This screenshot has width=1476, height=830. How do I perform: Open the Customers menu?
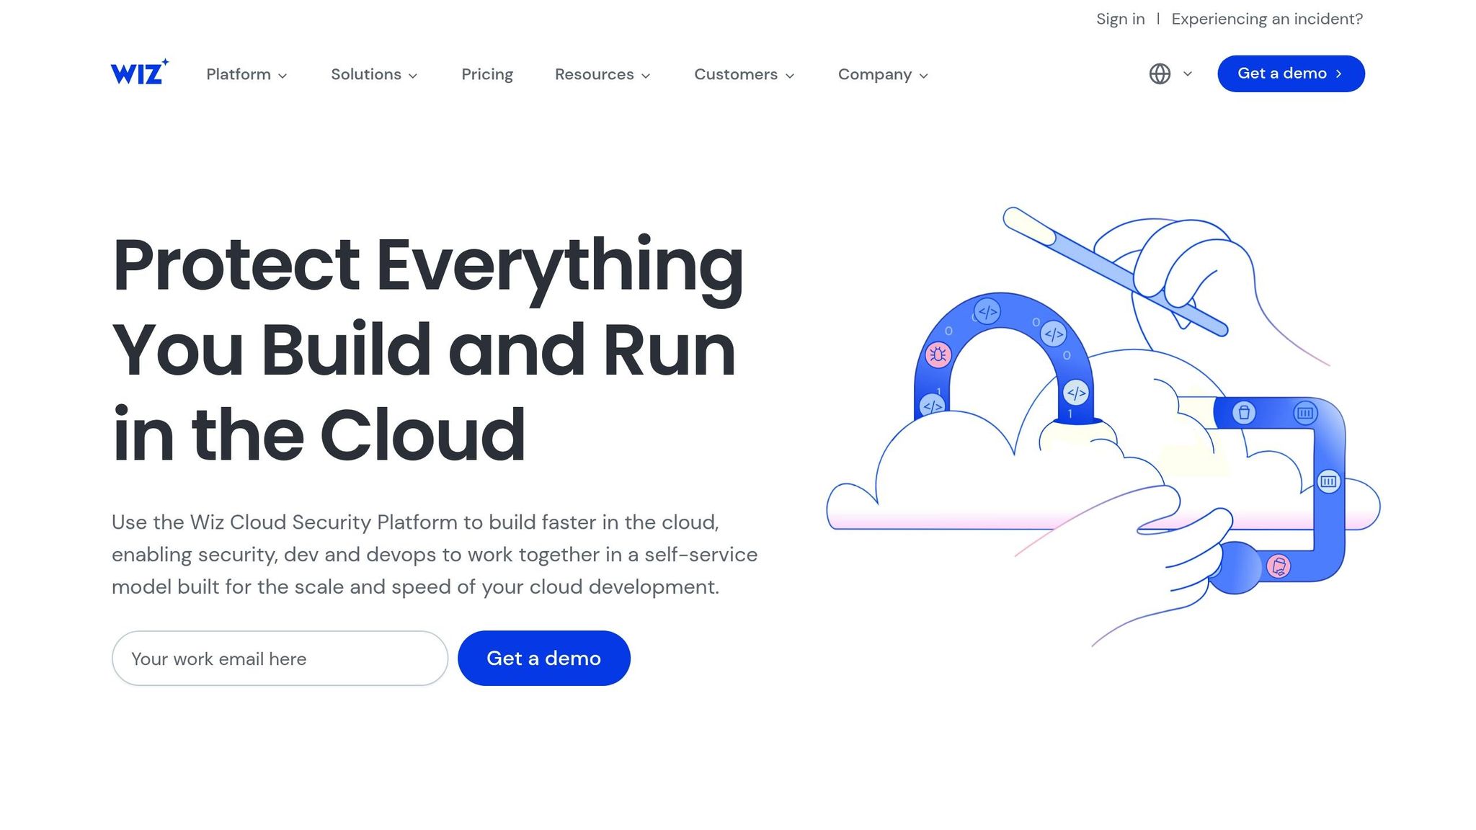744,74
